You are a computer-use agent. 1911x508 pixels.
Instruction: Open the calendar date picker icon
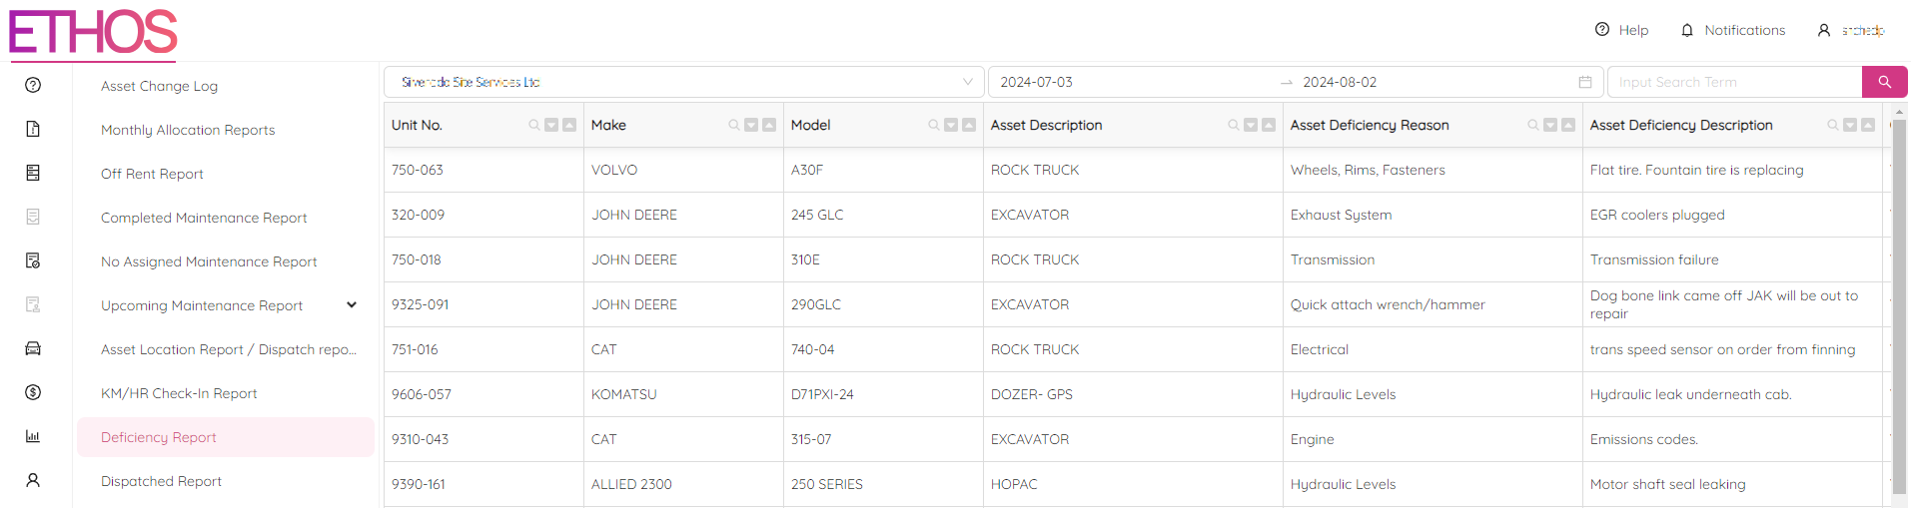1584,82
